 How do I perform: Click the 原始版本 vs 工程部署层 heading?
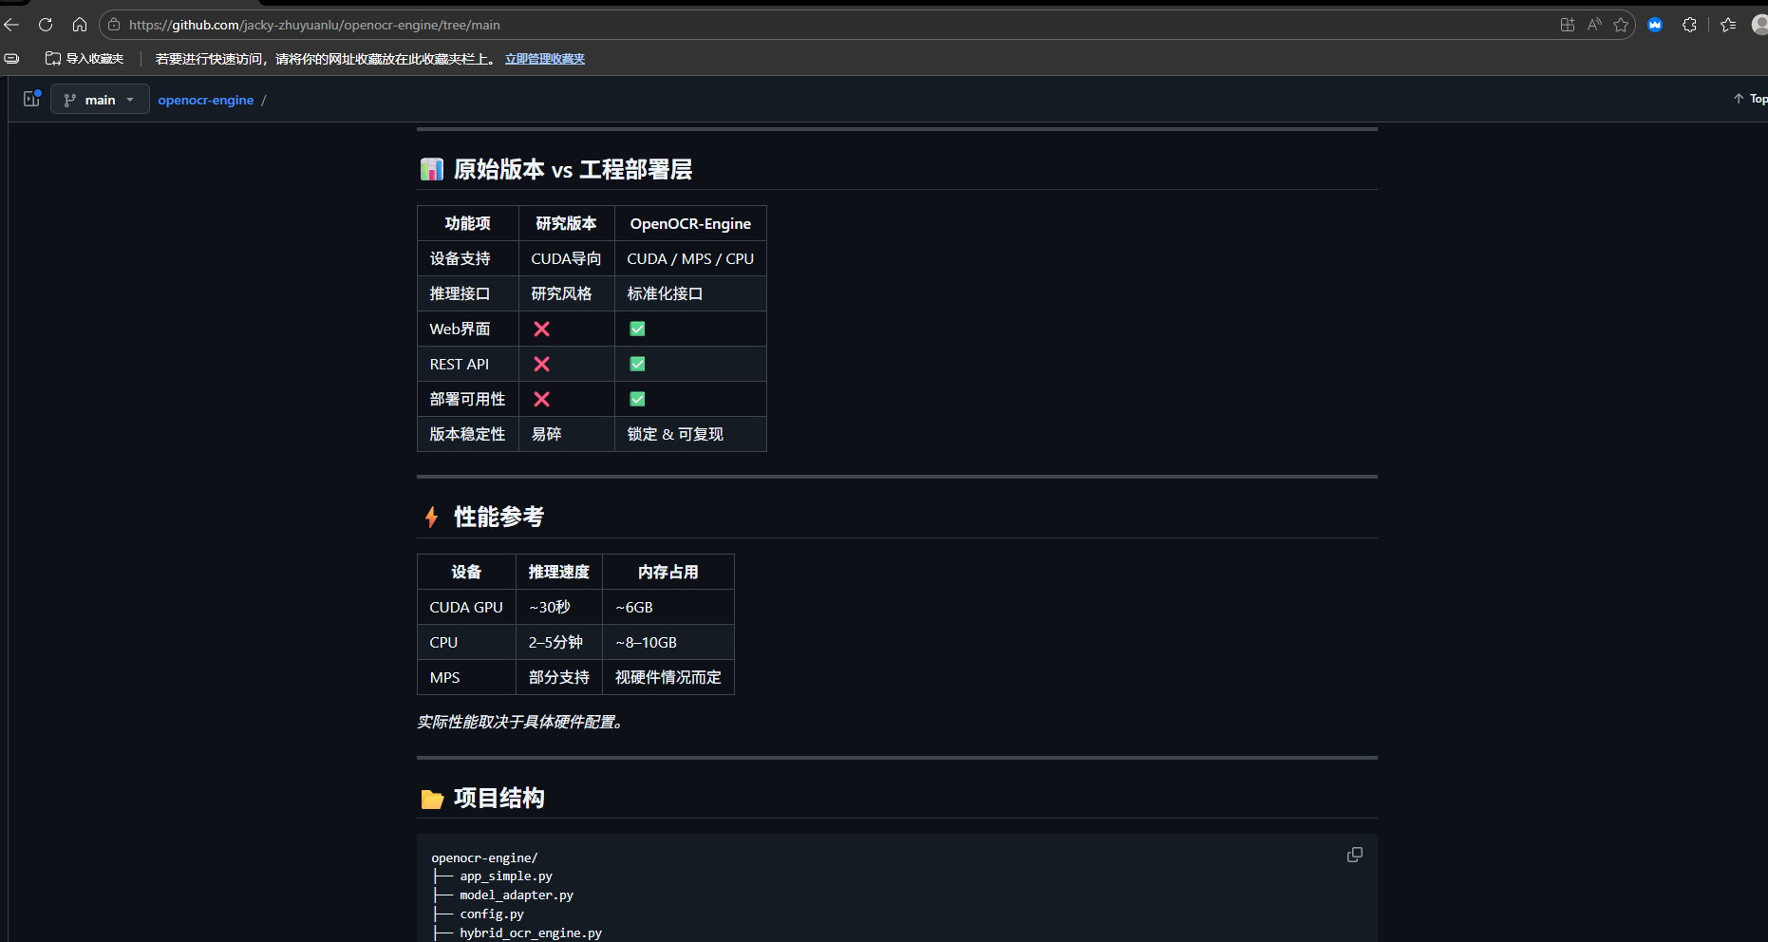[573, 169]
